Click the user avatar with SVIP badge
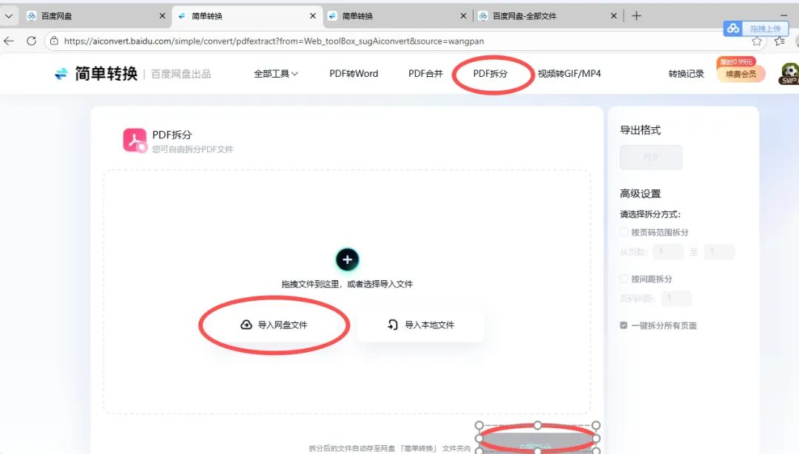Viewport: 799px width, 454px height. (789, 74)
